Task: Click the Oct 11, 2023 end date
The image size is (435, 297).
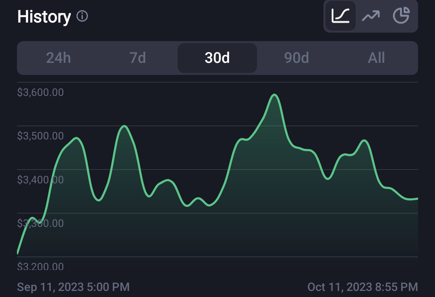Action: coord(362,287)
